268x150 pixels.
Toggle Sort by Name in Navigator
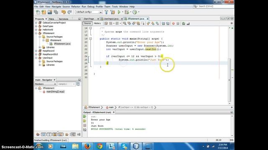[73, 135]
